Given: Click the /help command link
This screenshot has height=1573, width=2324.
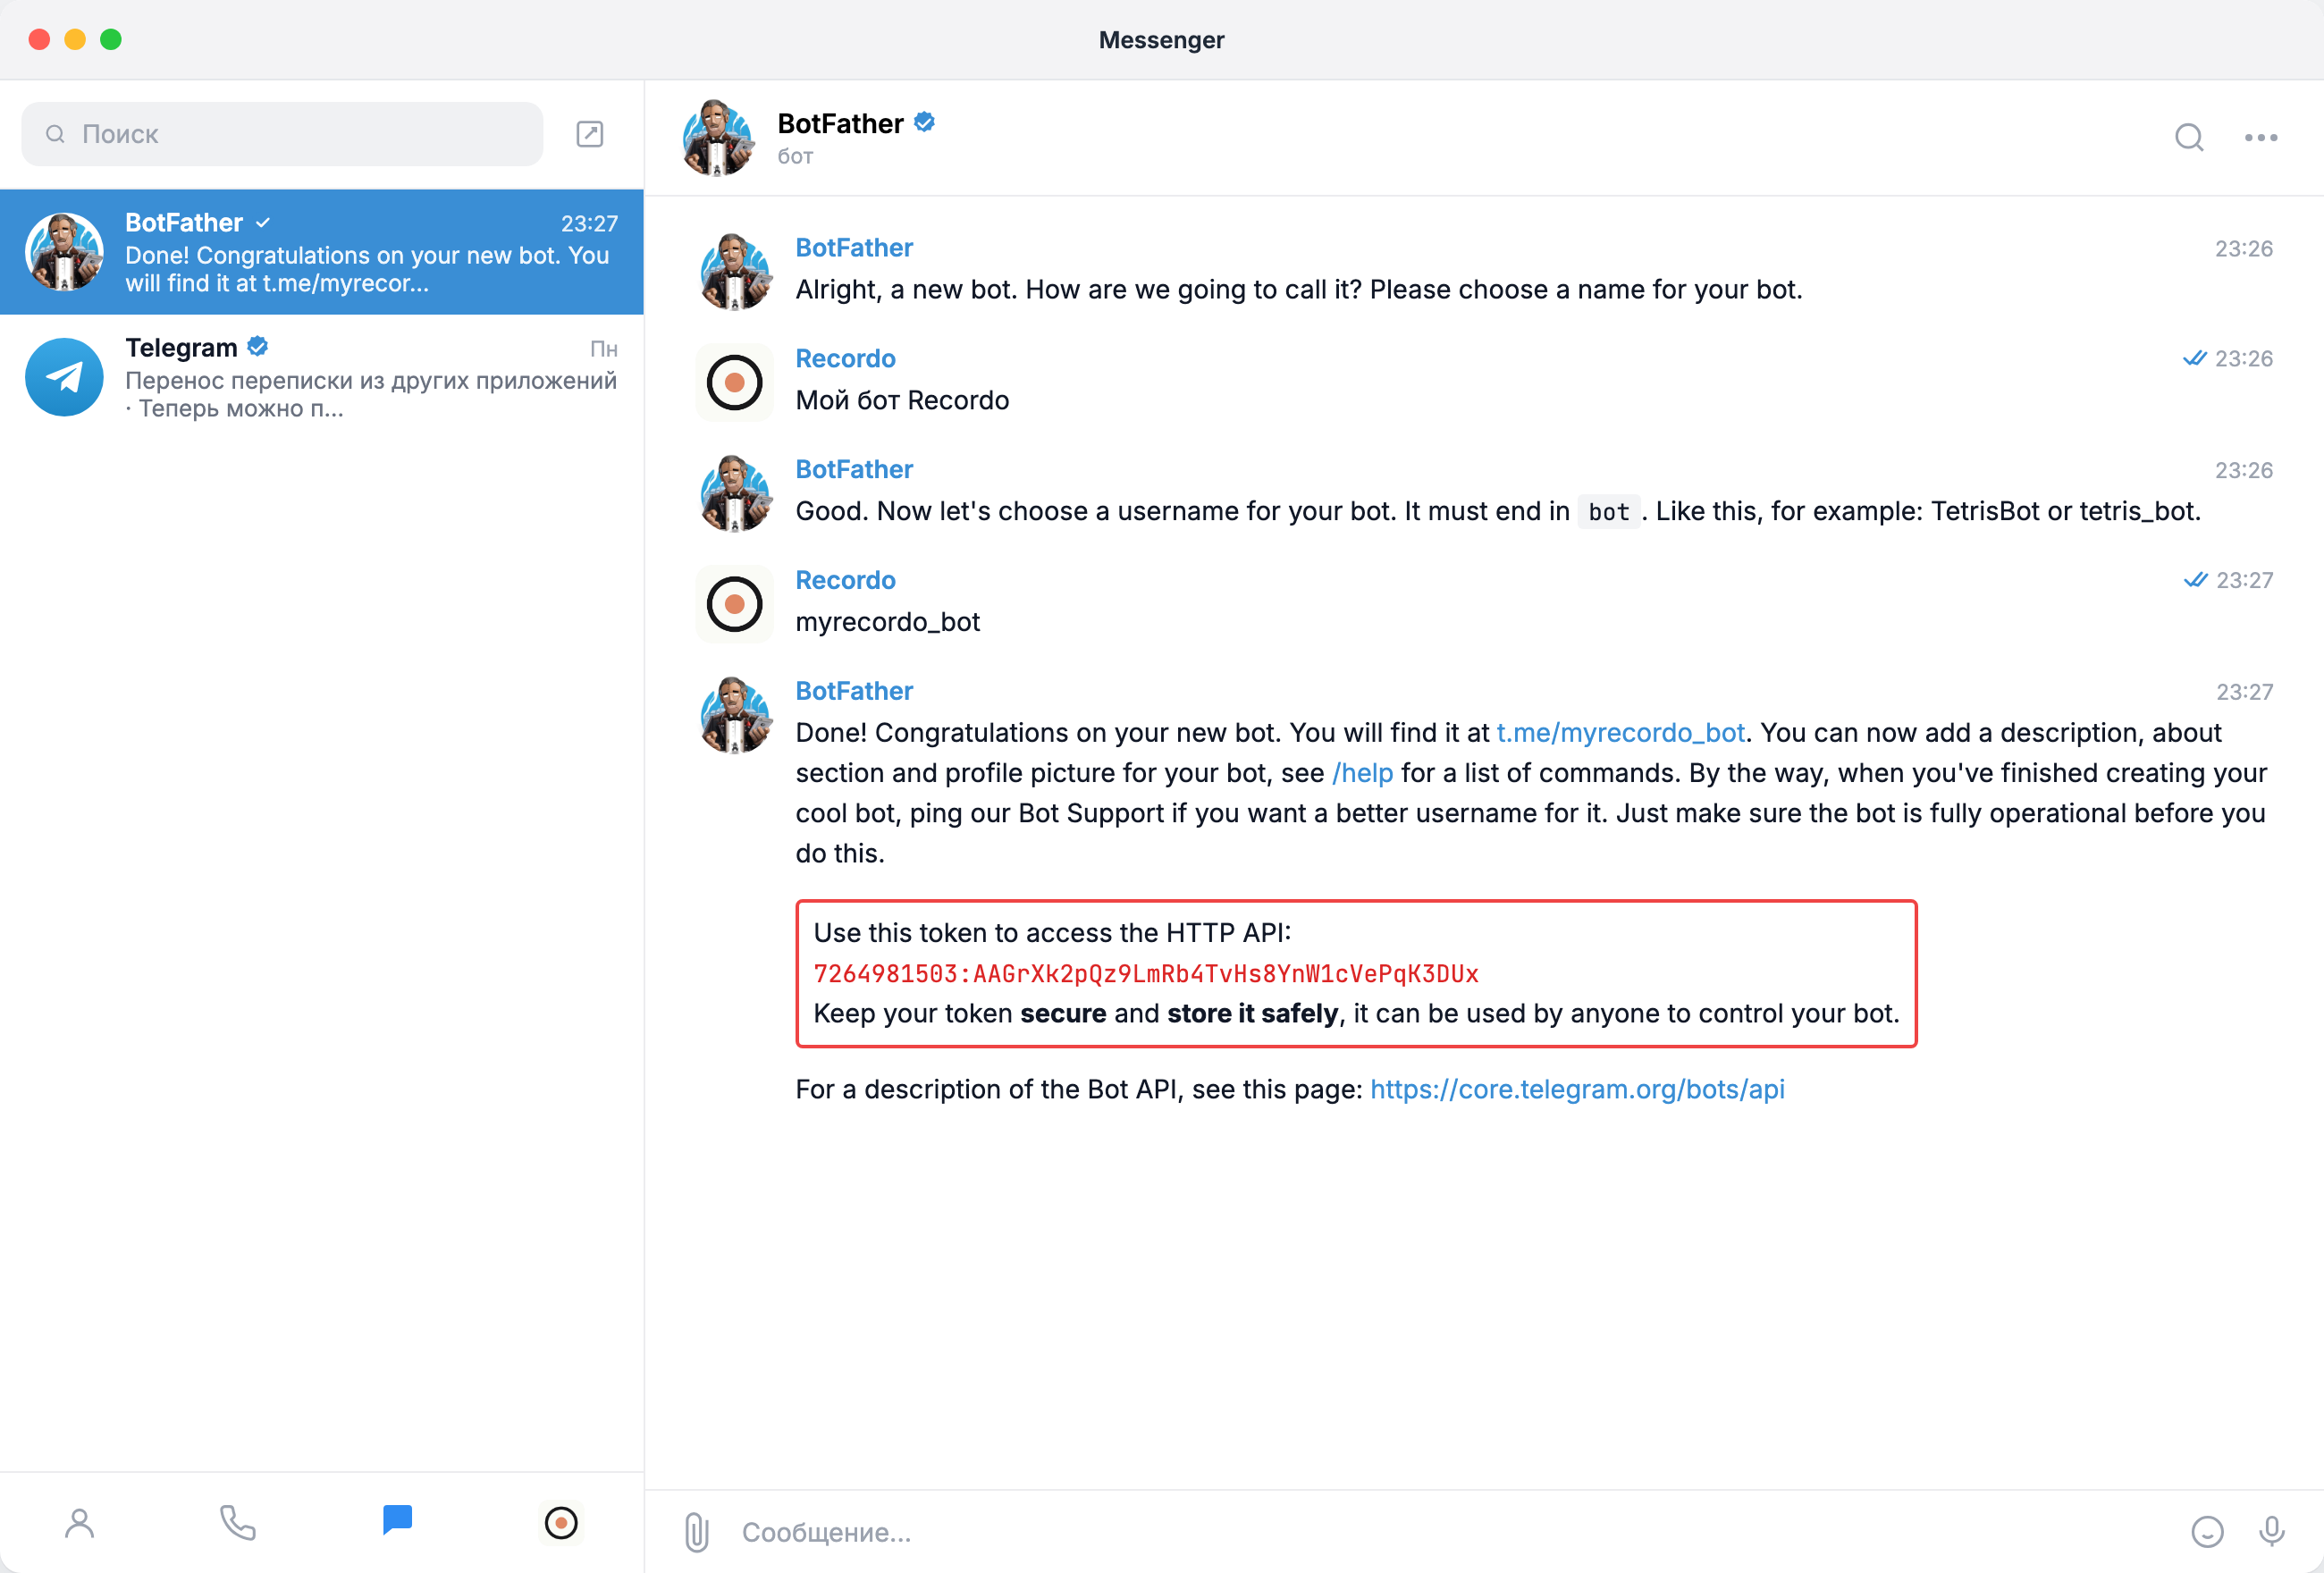Looking at the screenshot, I should [x=1362, y=773].
